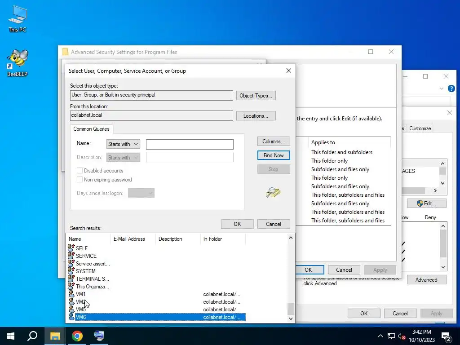The height and width of the screenshot is (345, 460).
Task: Open File Explorer from the taskbar
Action: (55, 336)
